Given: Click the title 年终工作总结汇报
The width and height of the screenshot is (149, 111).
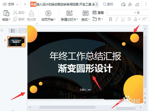Looking at the screenshot, I should (x=85, y=56).
